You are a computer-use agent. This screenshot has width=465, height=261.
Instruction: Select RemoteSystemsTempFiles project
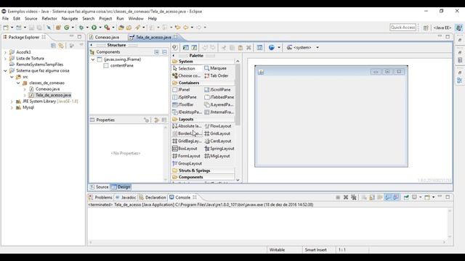click(x=36, y=65)
